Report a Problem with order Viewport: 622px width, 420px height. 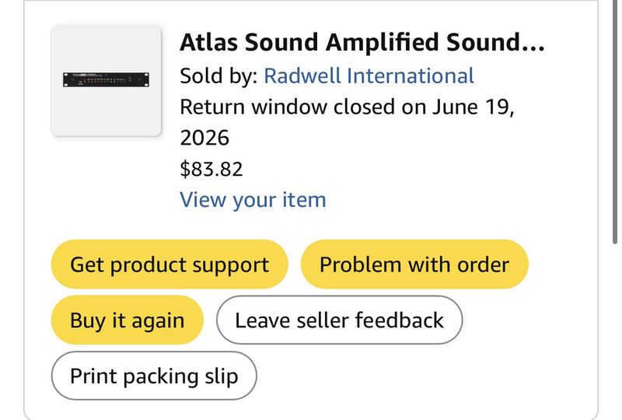414,264
